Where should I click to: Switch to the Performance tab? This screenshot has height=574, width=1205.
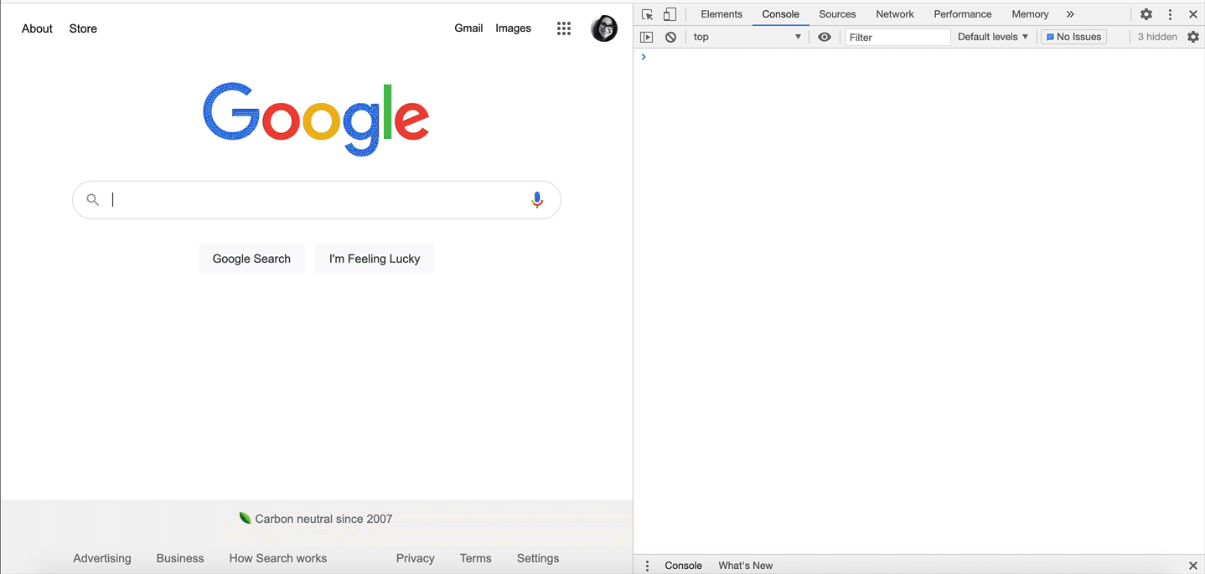coord(963,14)
